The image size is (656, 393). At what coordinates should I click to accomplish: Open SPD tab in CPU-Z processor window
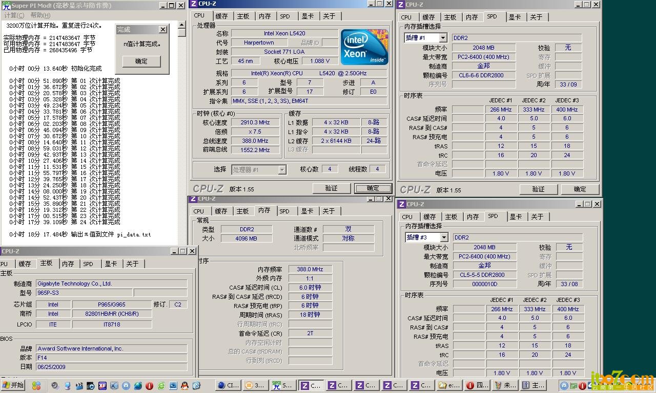285,16
